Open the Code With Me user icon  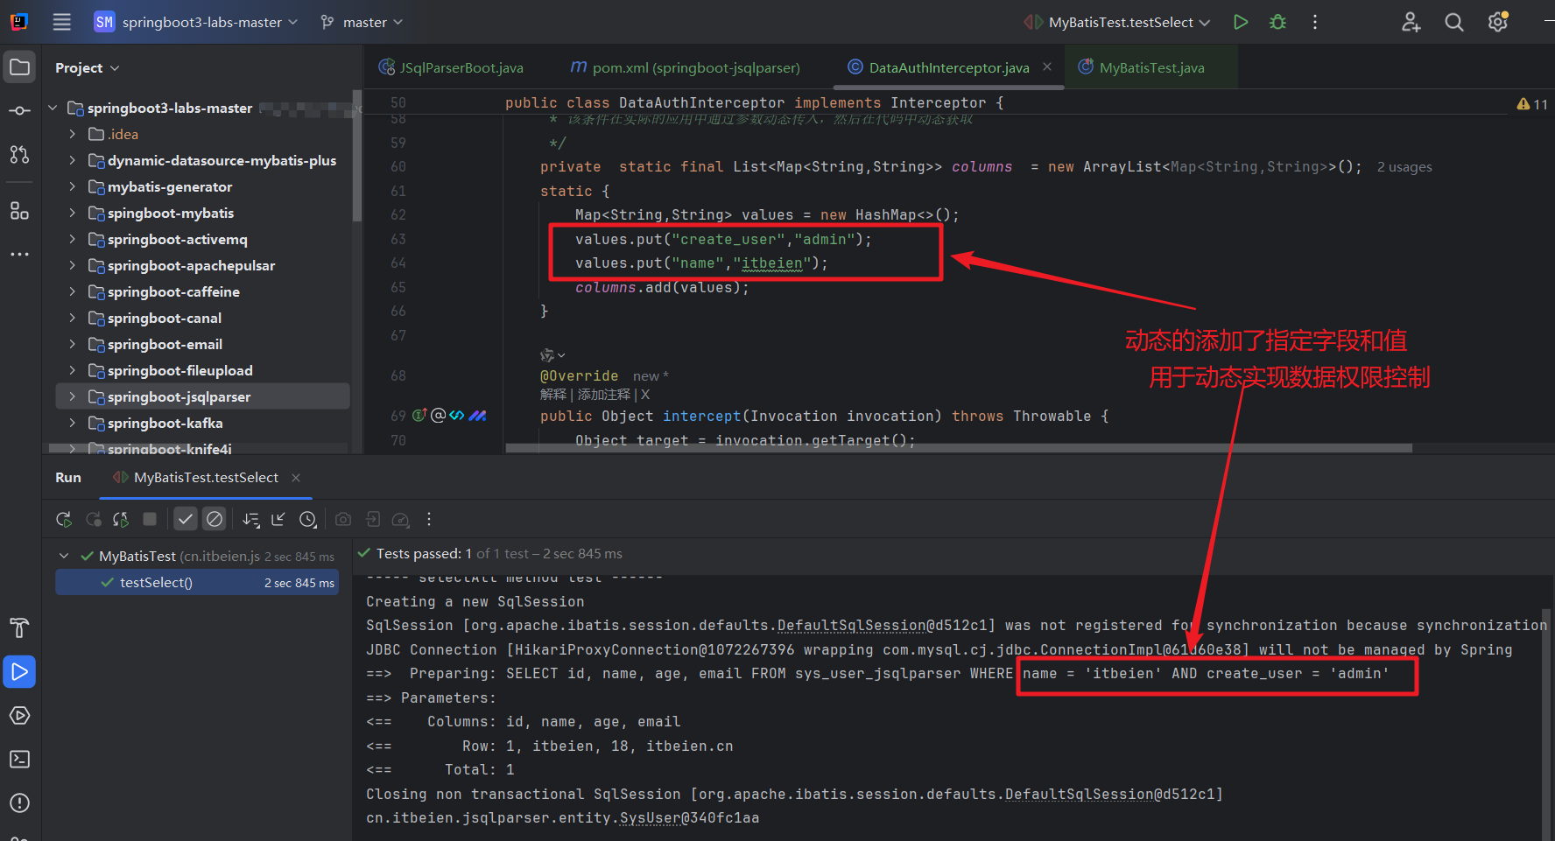point(1411,22)
